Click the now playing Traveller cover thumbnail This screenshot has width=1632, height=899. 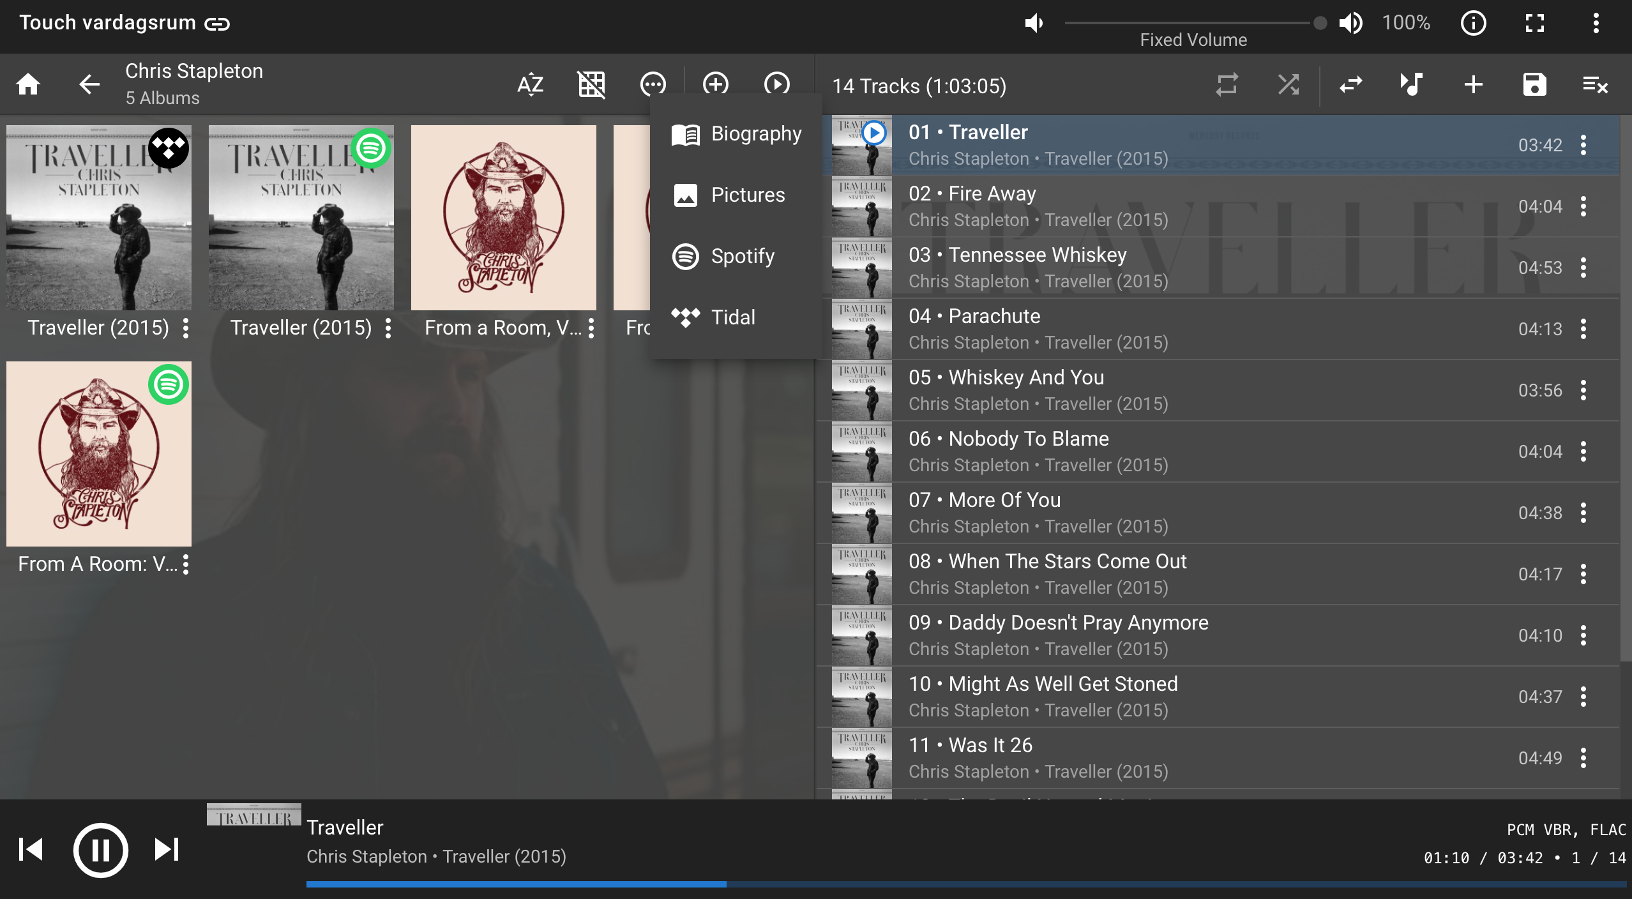(x=254, y=815)
